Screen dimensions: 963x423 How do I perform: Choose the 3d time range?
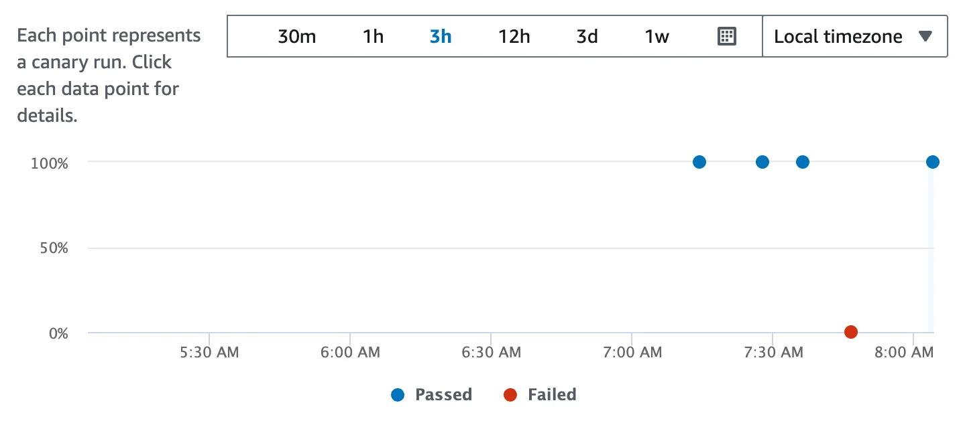pos(587,37)
